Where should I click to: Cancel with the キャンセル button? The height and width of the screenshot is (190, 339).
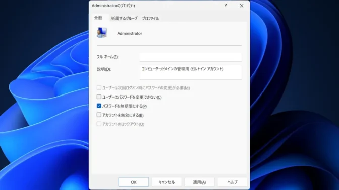point(166,182)
